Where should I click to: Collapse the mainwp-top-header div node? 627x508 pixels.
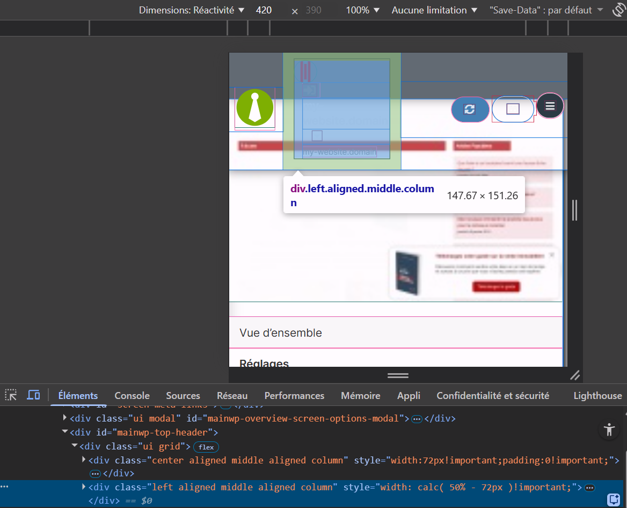coord(65,432)
